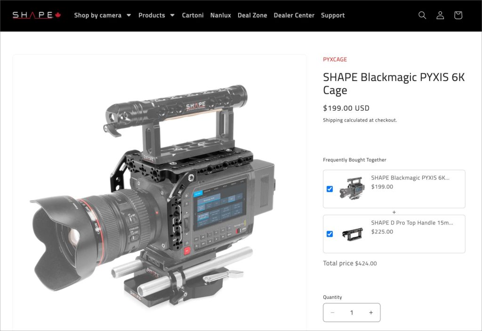
Task: Open SHAPE D Pro Top Handle thumbnail
Action: tap(352, 234)
